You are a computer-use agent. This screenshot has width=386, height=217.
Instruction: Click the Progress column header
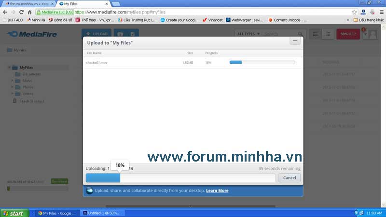coord(211,53)
